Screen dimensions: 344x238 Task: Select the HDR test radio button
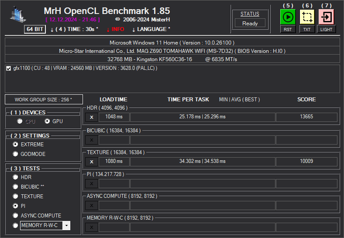15,177
